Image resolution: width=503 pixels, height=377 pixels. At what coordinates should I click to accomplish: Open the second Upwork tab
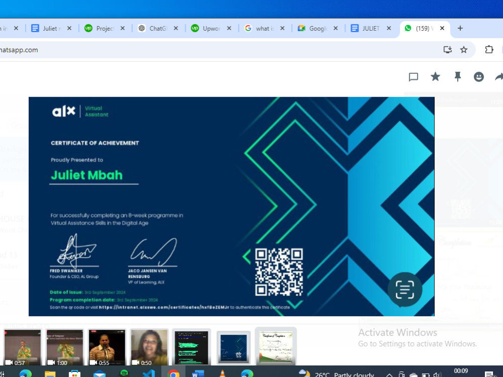[x=211, y=28]
